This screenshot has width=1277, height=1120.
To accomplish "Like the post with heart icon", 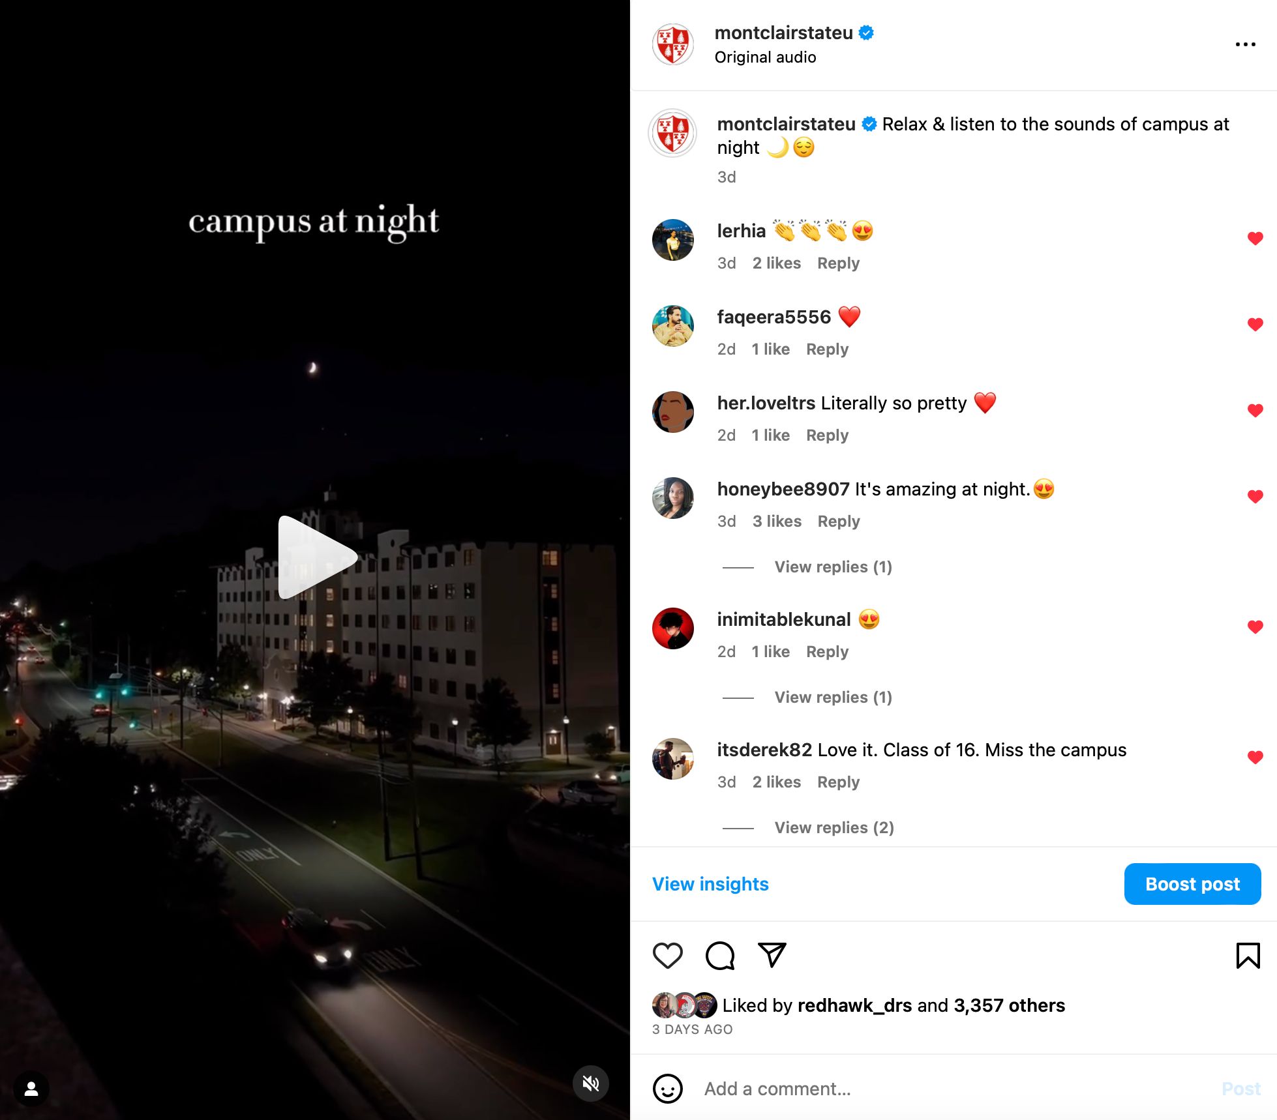I will 667,956.
